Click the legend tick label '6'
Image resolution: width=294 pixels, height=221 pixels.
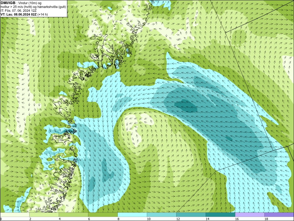pyautogui.click(x=89, y=219)
